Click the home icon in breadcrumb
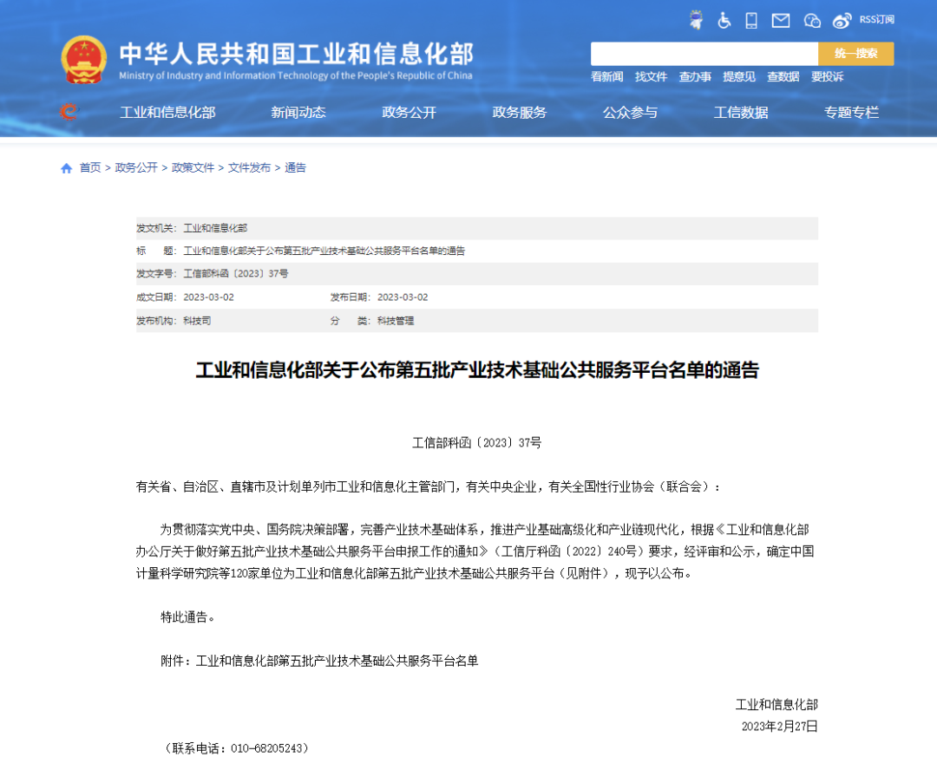The width and height of the screenshot is (937, 770). tap(66, 168)
